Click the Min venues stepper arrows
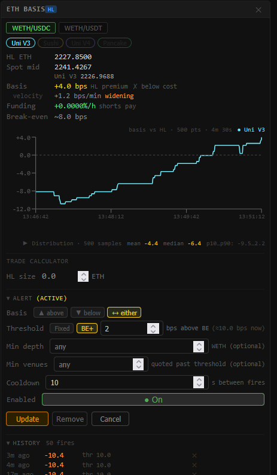 coord(138,364)
